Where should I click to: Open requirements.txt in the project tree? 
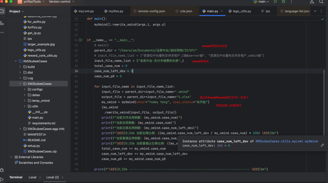[x=44, y=123]
